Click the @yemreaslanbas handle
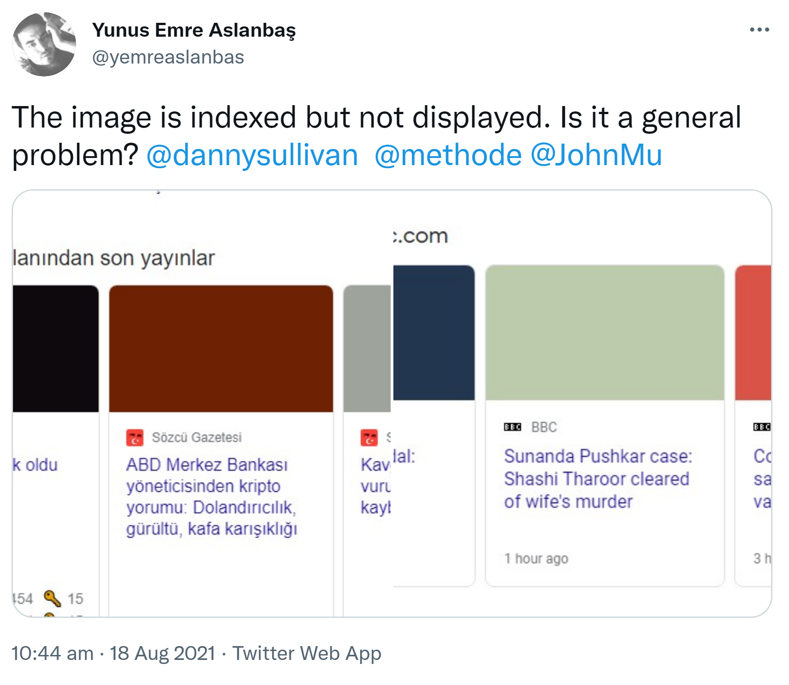789x685 pixels. pyautogui.click(x=168, y=57)
